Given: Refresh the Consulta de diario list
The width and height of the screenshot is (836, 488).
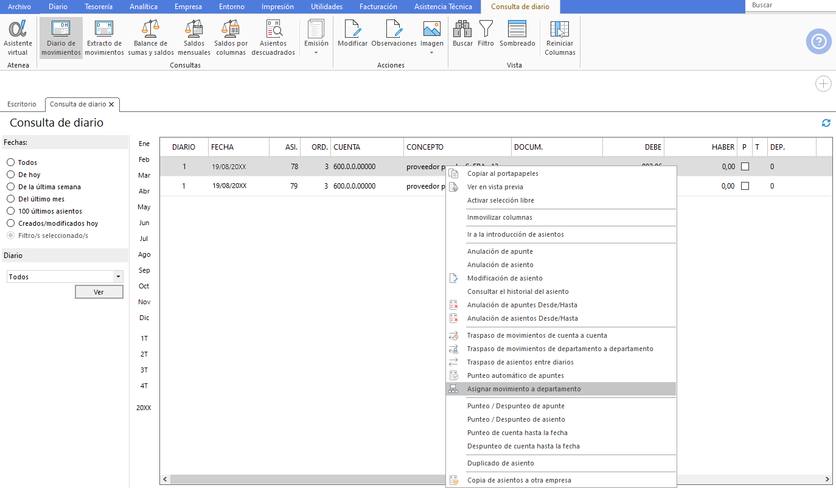Looking at the screenshot, I should (826, 123).
